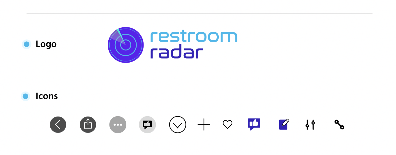Tap the outlined heart favorite icon
This screenshot has width=396, height=155.
click(227, 125)
